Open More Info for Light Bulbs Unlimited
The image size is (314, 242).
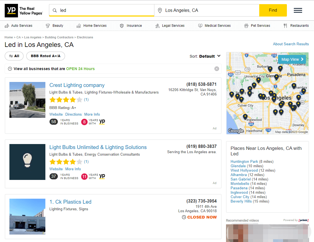[x=73, y=169]
